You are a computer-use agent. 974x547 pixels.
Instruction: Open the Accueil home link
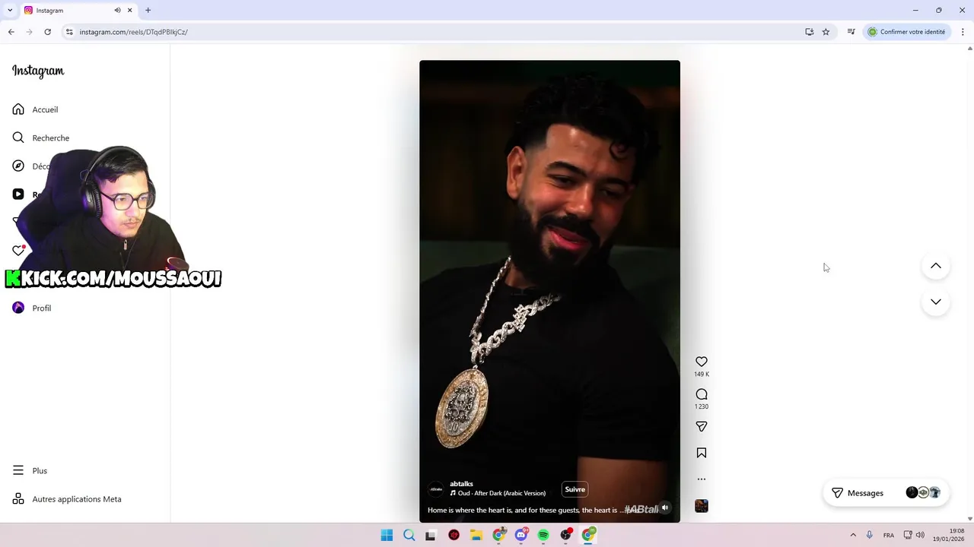(x=35, y=109)
